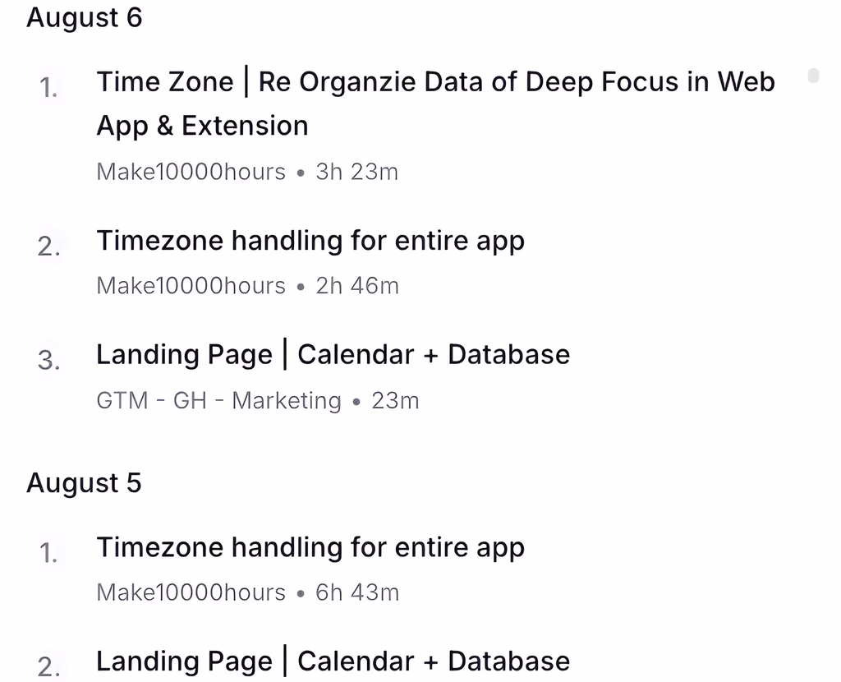Open August 6 Timezone handling task
Screen dimensions: 841x682
(x=310, y=242)
